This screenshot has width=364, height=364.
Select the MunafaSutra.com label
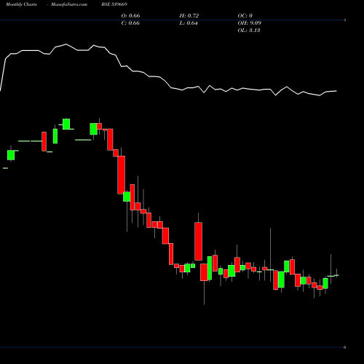click(69, 4)
